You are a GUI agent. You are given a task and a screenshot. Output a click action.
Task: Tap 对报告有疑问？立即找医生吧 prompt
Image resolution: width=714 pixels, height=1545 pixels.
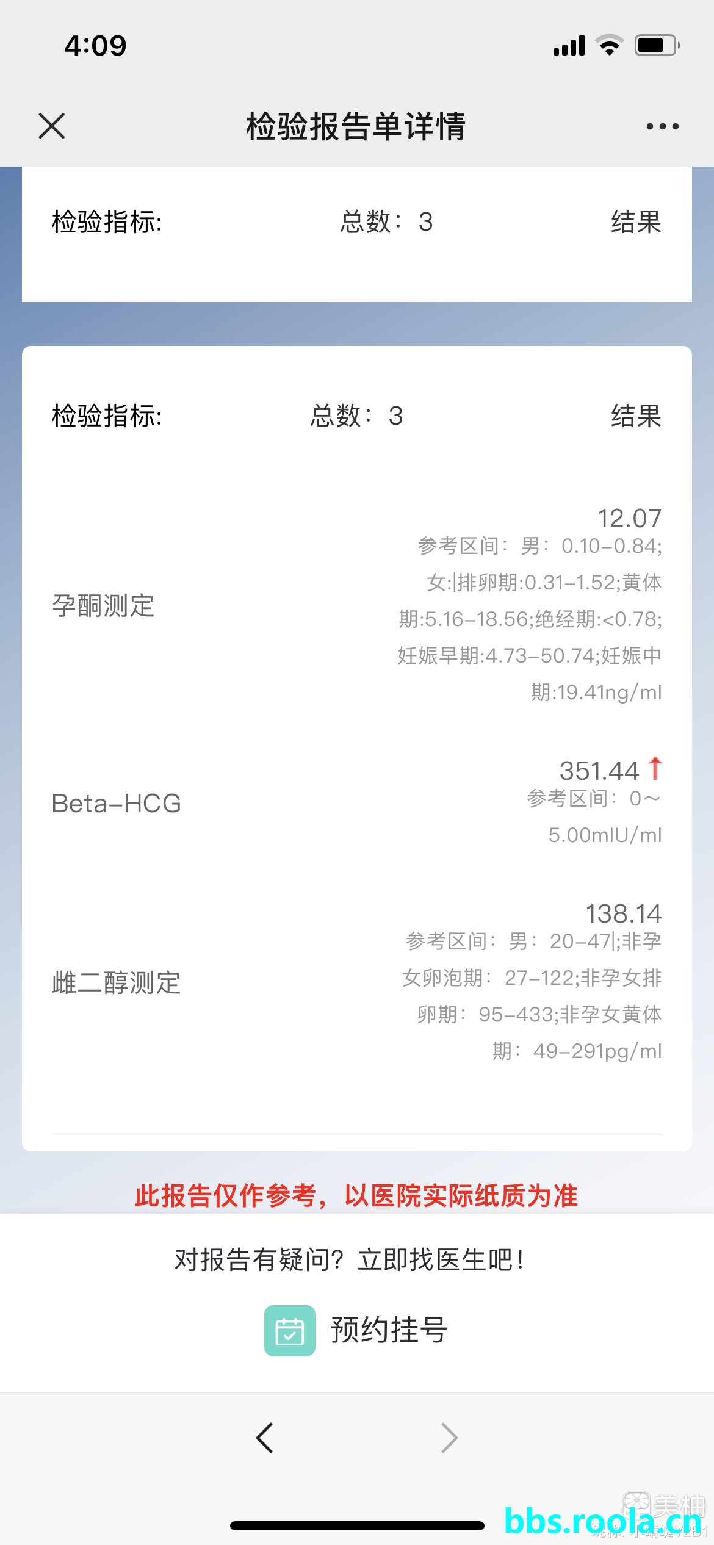point(350,1259)
